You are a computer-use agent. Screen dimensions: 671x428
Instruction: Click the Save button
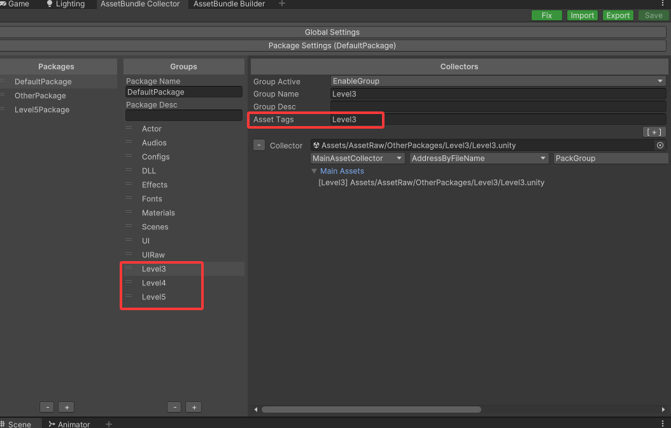[653, 15]
